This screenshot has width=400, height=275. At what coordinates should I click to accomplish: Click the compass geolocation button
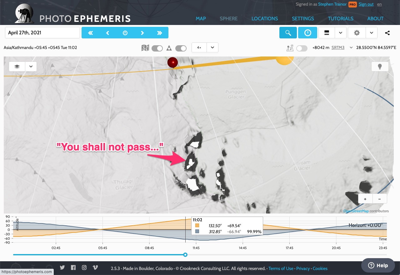coord(307,33)
